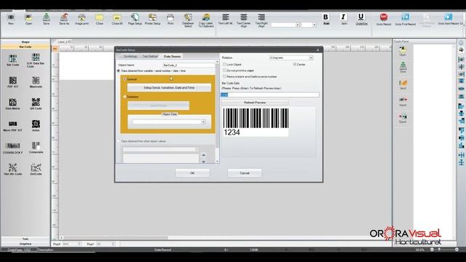The height and width of the screenshot is (262, 466).
Task: Select the Micro PDF 417 tool
Action: 13,126
